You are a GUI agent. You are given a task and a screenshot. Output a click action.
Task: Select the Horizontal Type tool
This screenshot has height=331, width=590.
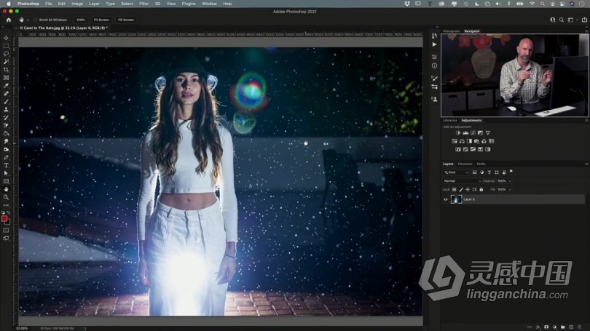(x=6, y=165)
